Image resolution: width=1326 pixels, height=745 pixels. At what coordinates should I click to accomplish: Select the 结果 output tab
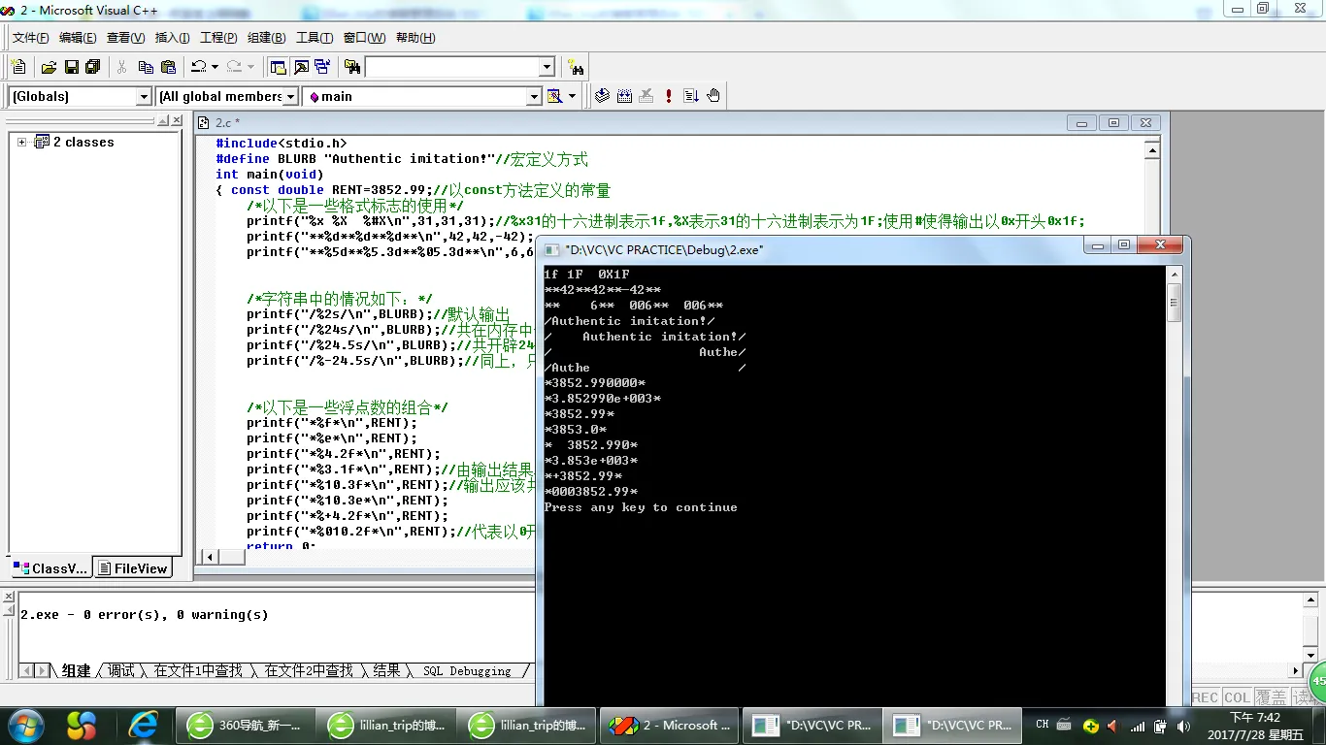(386, 670)
